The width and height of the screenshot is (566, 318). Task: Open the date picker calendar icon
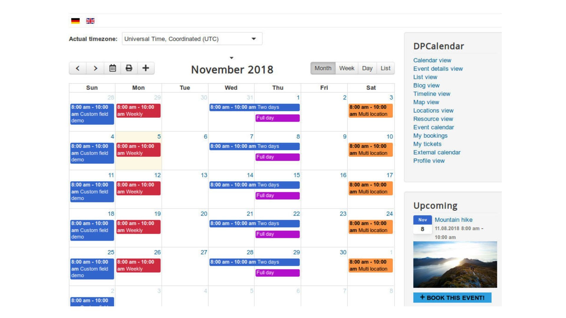click(x=112, y=68)
